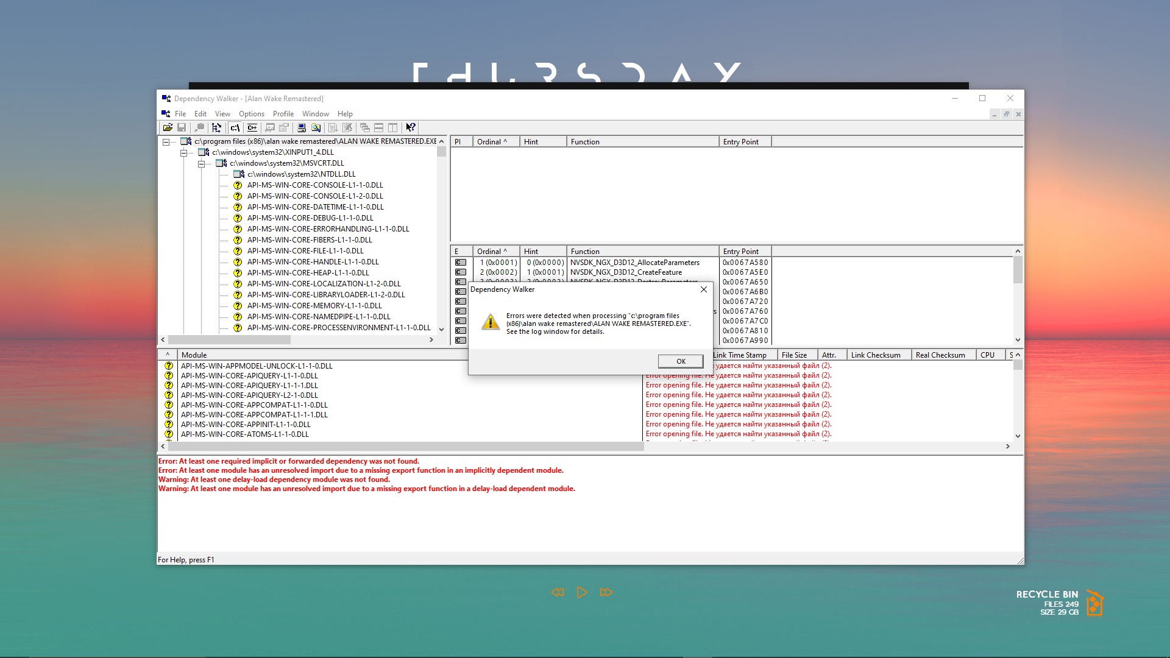Sort by Link Checksum column header
This screenshot has width=1170, height=658.
pyautogui.click(x=875, y=355)
